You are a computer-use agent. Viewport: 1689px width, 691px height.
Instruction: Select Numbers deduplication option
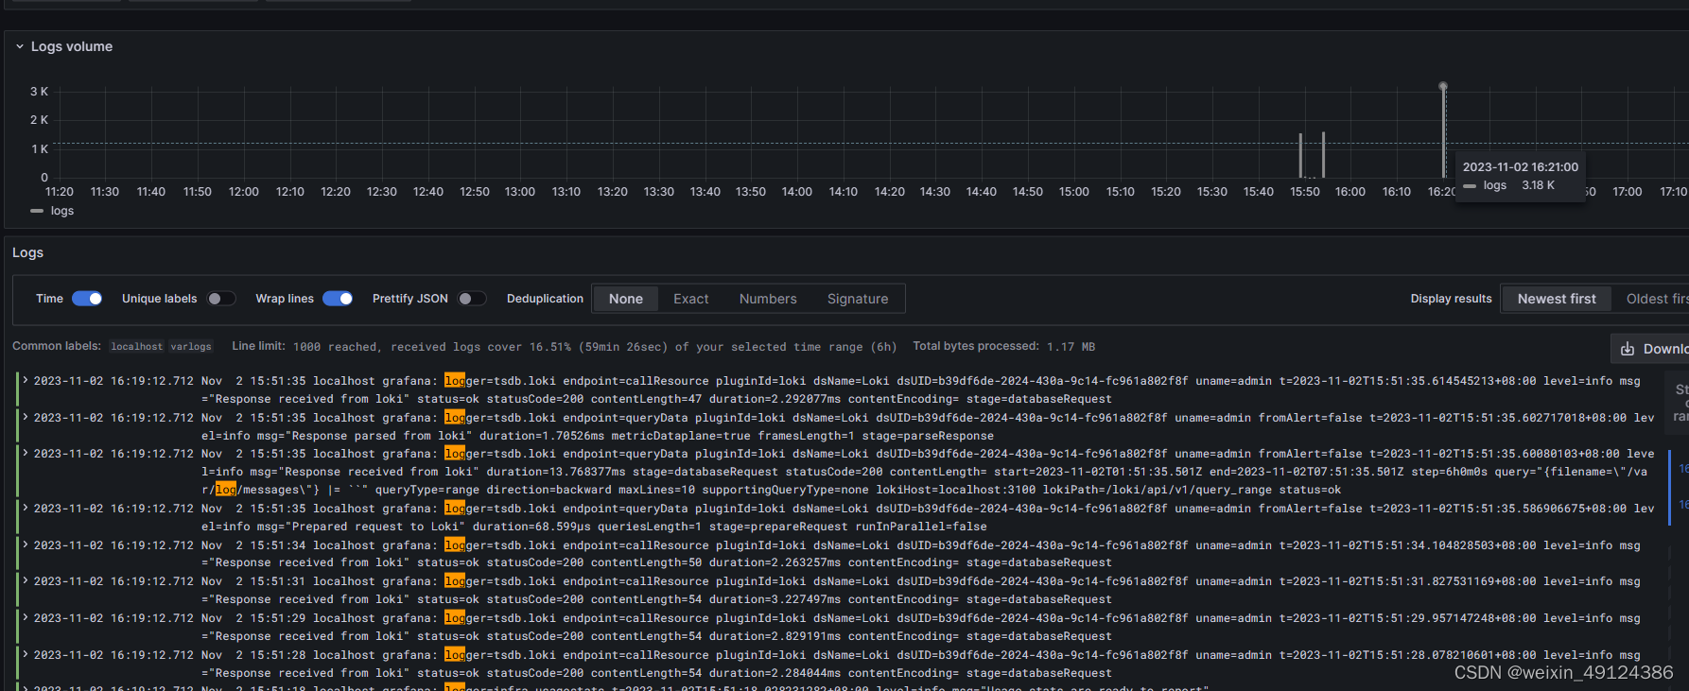pyautogui.click(x=768, y=299)
